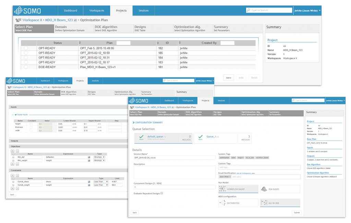Click the Queue_1 ready checkmark icon

[201, 136]
